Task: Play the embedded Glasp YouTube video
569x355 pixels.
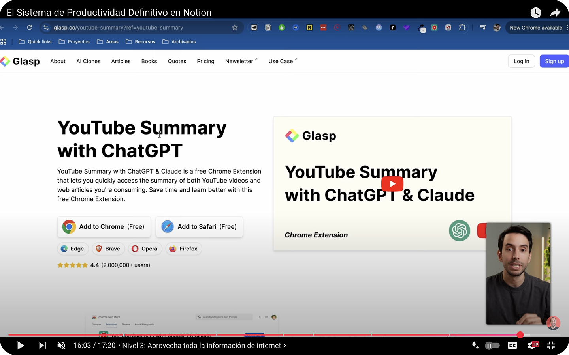Action: click(392, 184)
